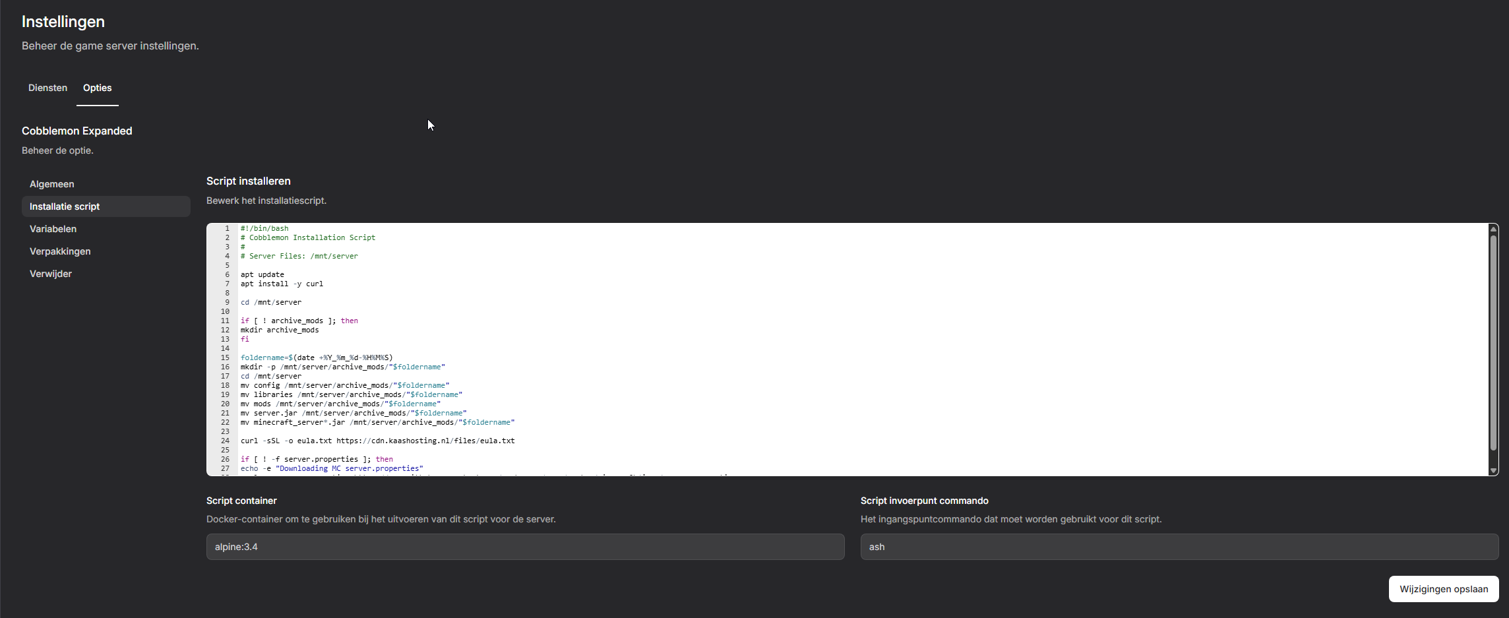Click line number 15 in the gutter

(x=225, y=357)
